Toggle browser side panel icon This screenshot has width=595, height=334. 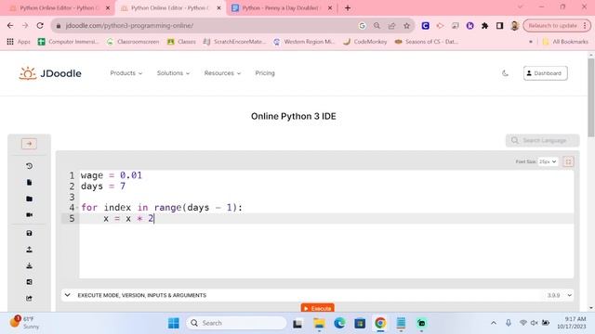(499, 25)
